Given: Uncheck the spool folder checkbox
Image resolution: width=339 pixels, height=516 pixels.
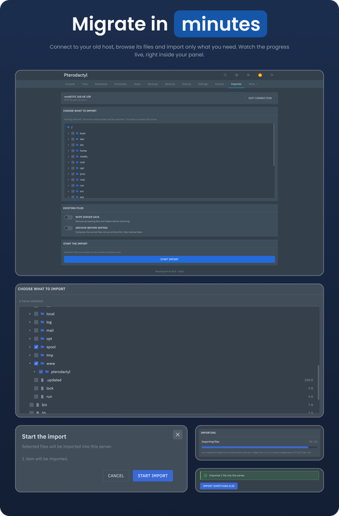Looking at the screenshot, I should 36,347.
